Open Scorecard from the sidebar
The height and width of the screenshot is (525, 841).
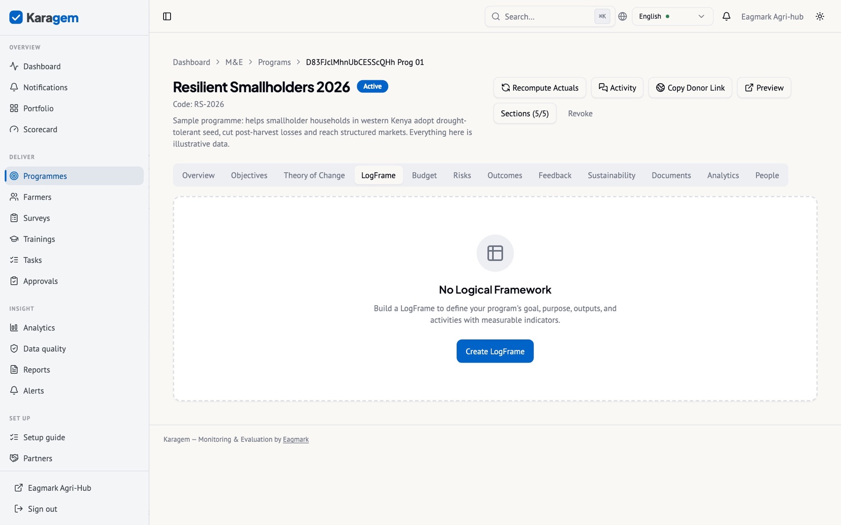click(x=74, y=129)
